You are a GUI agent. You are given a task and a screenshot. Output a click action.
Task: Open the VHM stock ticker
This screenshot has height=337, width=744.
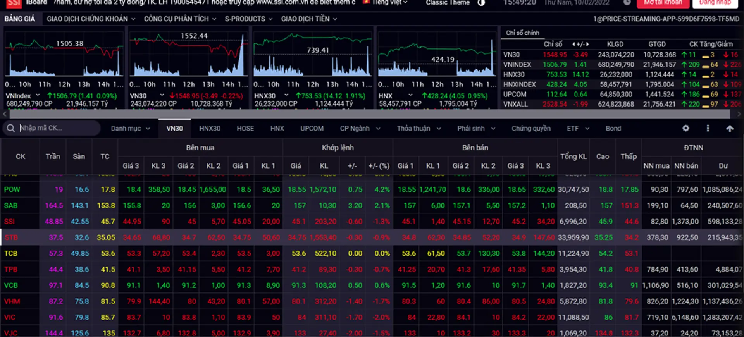[12, 301]
